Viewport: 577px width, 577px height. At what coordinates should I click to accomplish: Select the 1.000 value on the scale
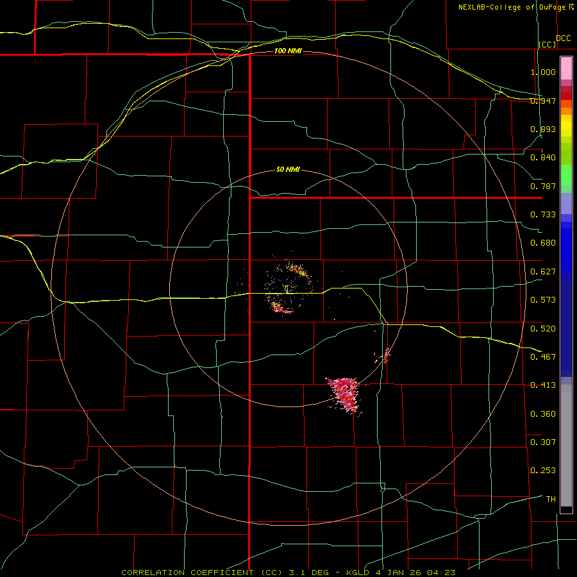pos(543,72)
